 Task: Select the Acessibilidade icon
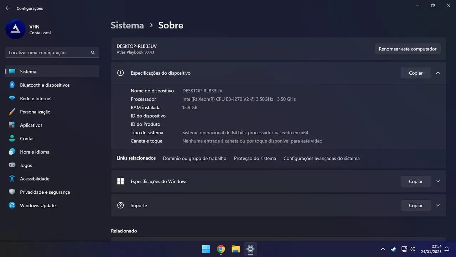(x=12, y=178)
